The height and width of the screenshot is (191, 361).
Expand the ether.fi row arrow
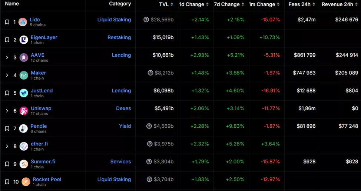(x=7, y=146)
